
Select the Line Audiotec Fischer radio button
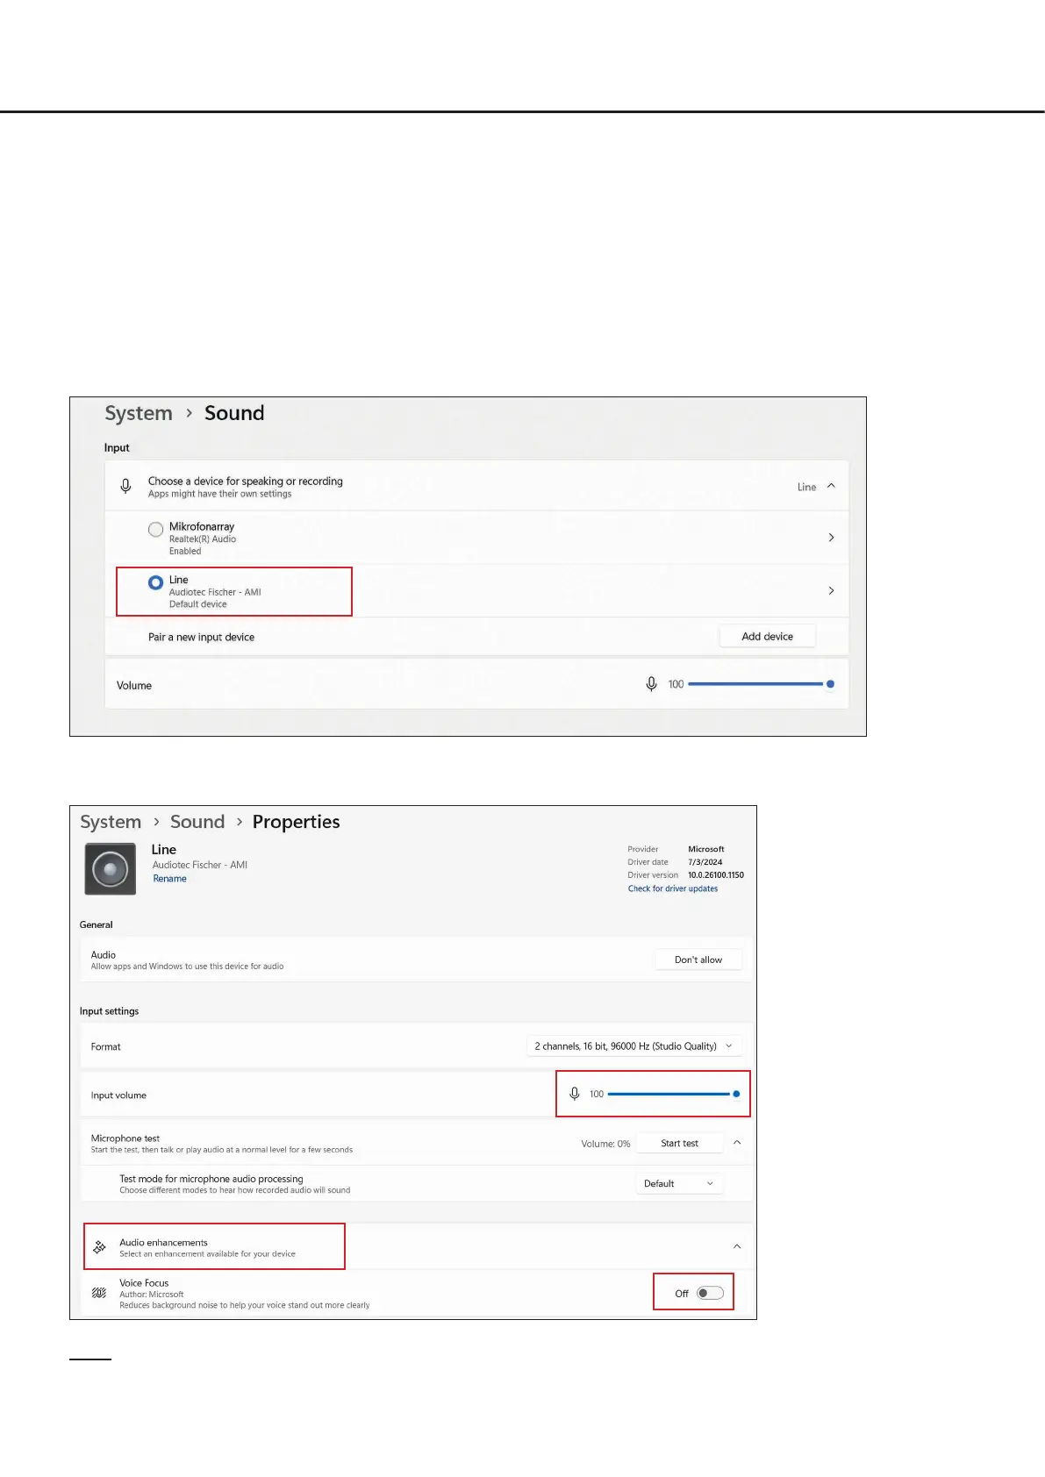point(156,582)
